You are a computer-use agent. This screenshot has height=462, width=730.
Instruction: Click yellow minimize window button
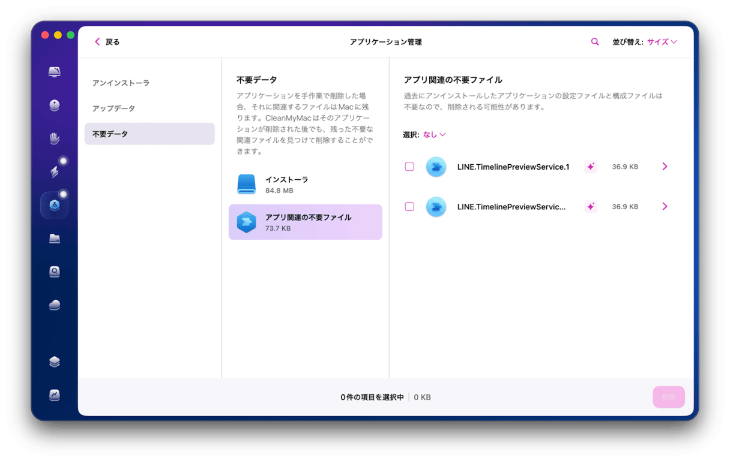click(x=58, y=35)
